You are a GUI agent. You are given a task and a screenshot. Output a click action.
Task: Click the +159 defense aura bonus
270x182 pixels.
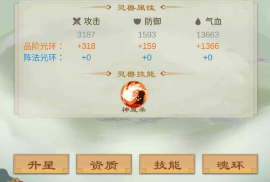(x=147, y=46)
